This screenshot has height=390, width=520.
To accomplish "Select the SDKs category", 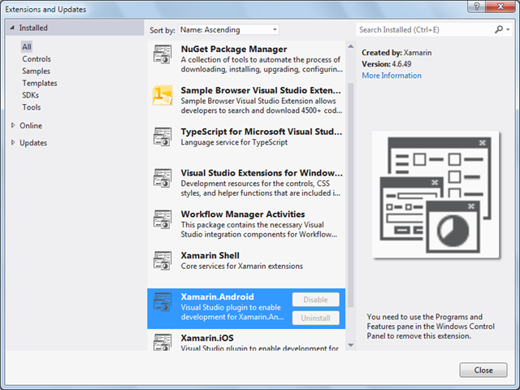I will 31,95.
